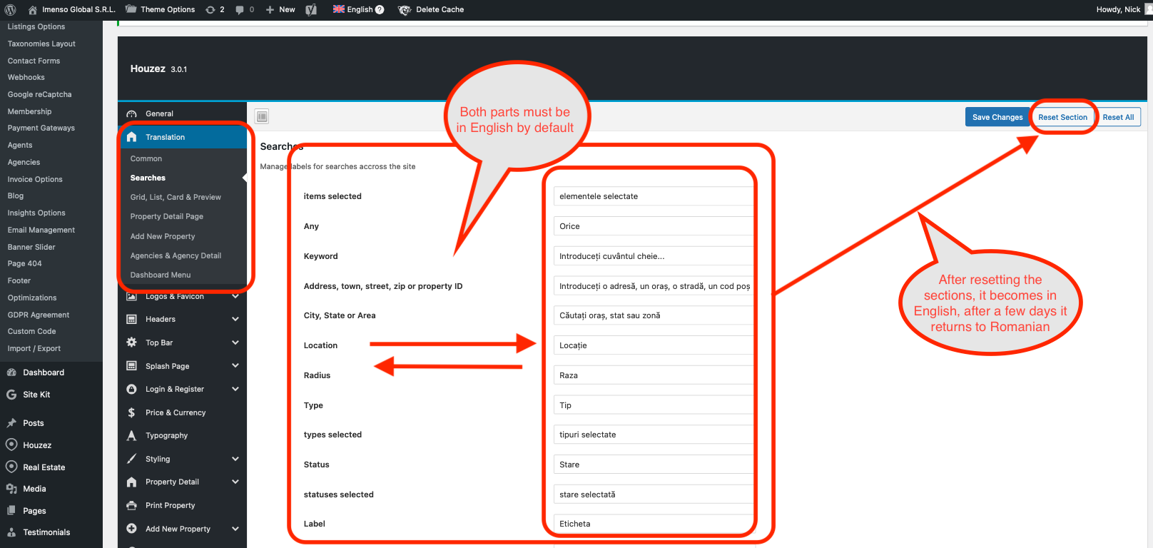Click the Headers section icon

tap(131, 319)
